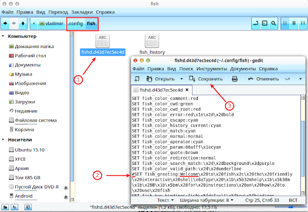Viewport: 308px width, 212px height.
Task: Switch to compact view
Action: tap(303, 24)
